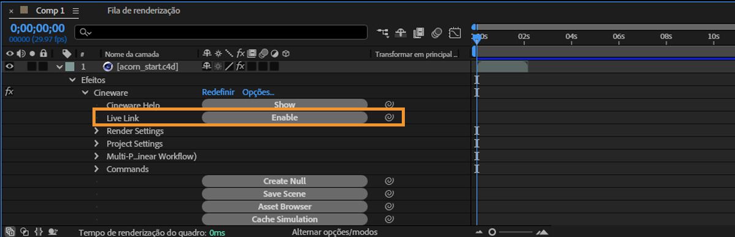
Task: Toggle effects fx switch of acorn_start.c4d layer
Action: (241, 66)
